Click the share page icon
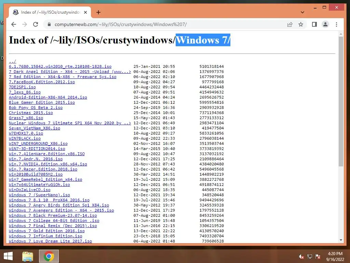The height and width of the screenshot is (263, 350). (x=290, y=24)
